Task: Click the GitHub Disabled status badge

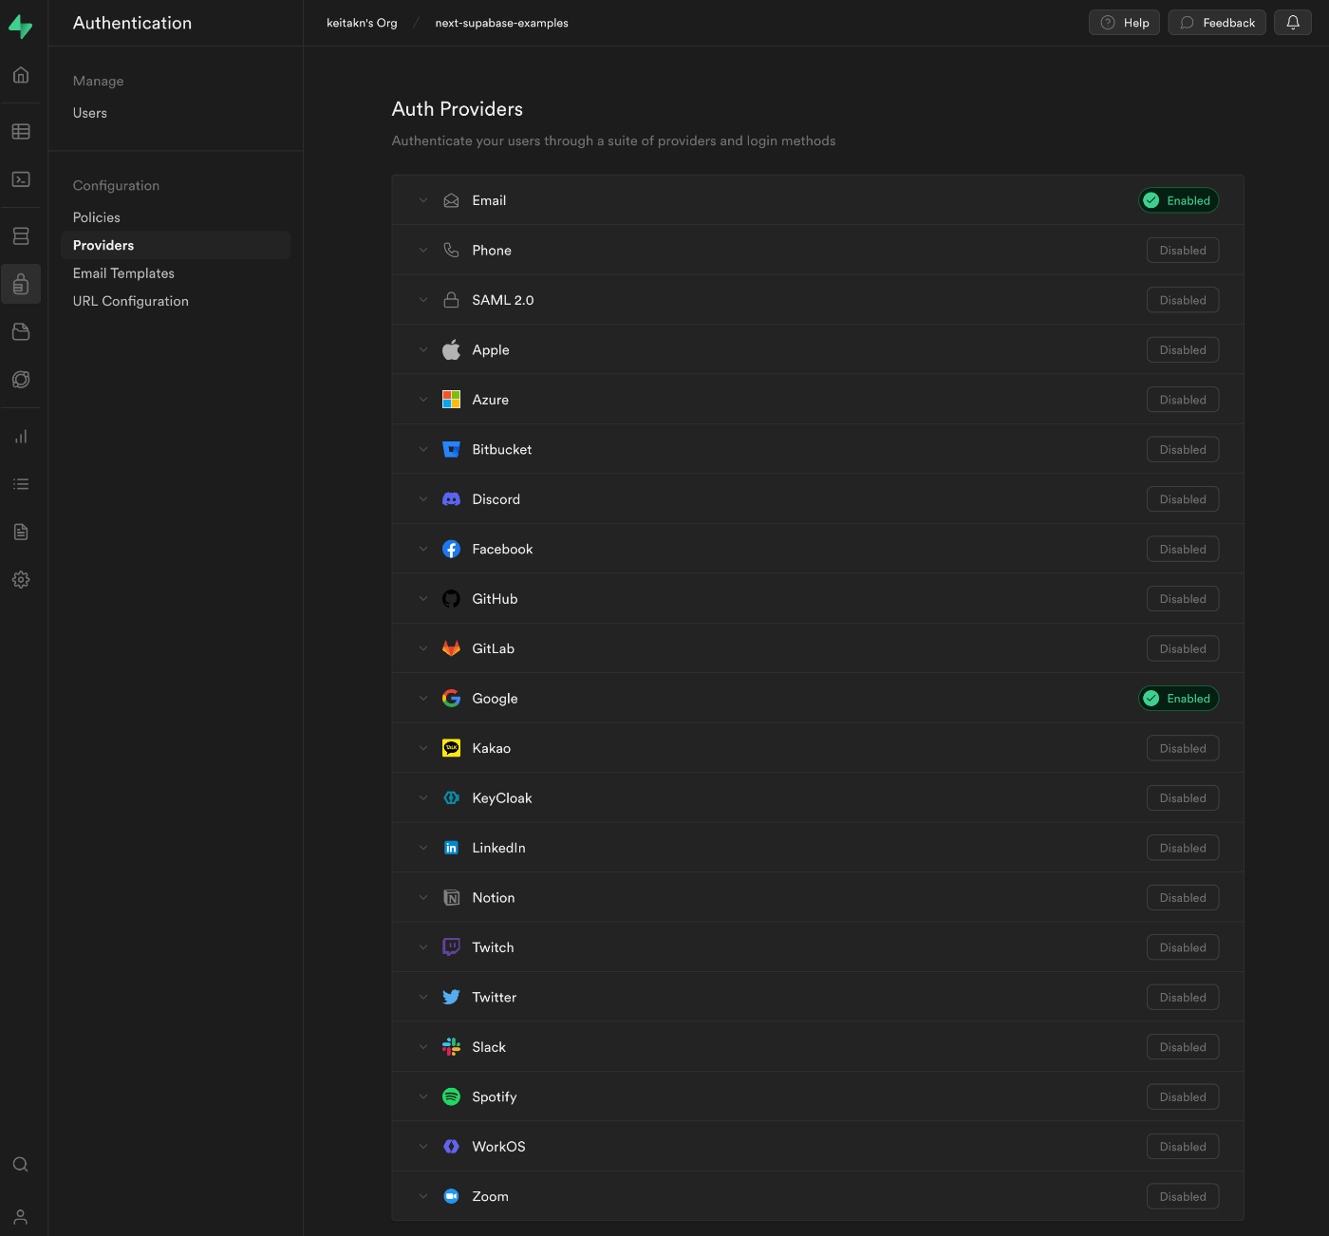Action: (1183, 599)
